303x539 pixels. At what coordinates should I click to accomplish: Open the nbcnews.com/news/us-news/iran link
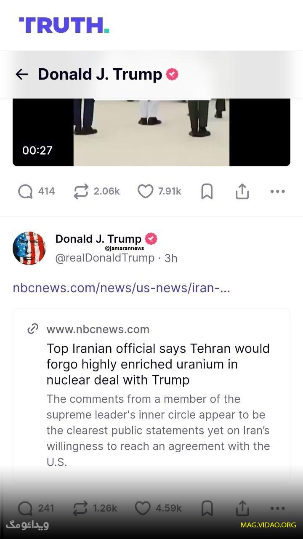[121, 288]
